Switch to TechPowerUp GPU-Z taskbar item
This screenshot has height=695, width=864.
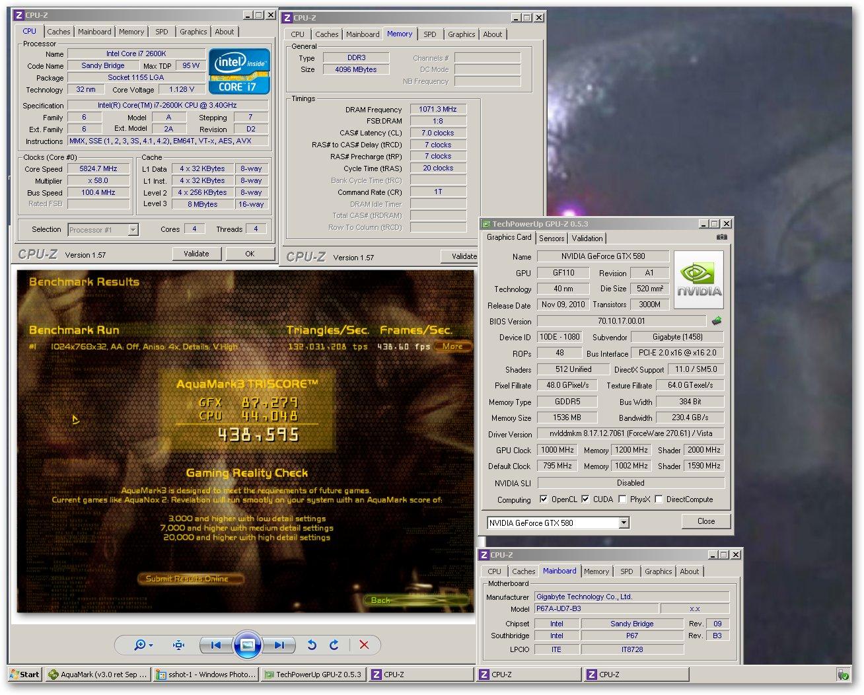pyautogui.click(x=313, y=675)
